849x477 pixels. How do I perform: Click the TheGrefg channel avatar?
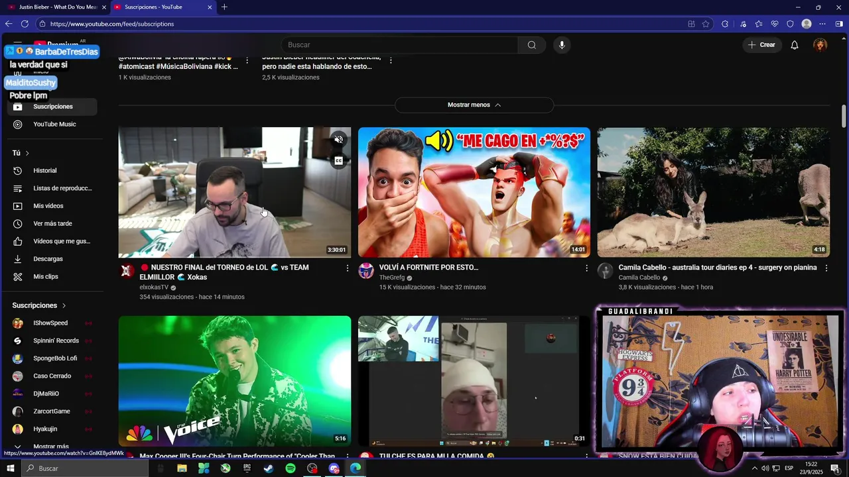pos(366,271)
